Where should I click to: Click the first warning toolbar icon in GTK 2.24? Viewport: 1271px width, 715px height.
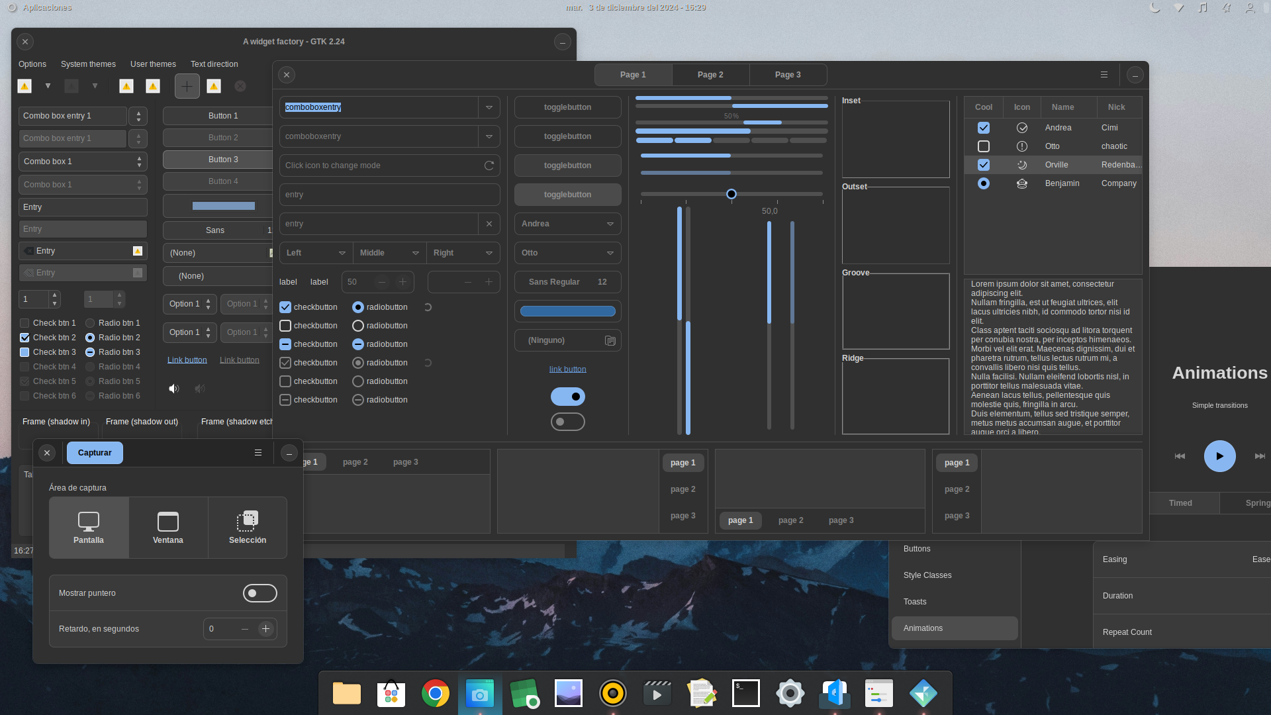pyautogui.click(x=24, y=86)
